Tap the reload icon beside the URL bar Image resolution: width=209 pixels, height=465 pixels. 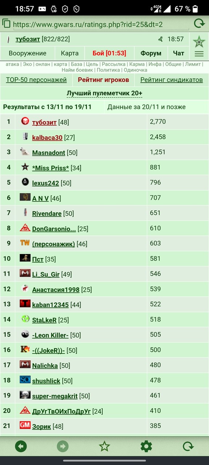199,24
